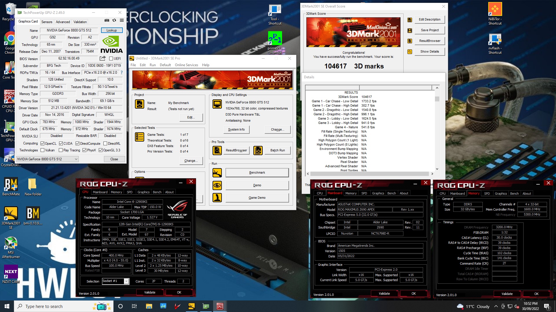
Task: Open the nvflash shortcut on desktop
Action: [495, 44]
